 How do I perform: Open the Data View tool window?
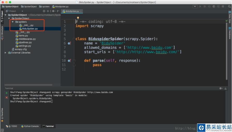pos(230,17)
